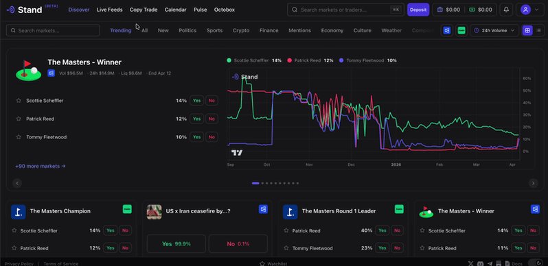Star Patrick Reed in Masters Champion card
This screenshot has height=266, width=548.
click(14, 248)
